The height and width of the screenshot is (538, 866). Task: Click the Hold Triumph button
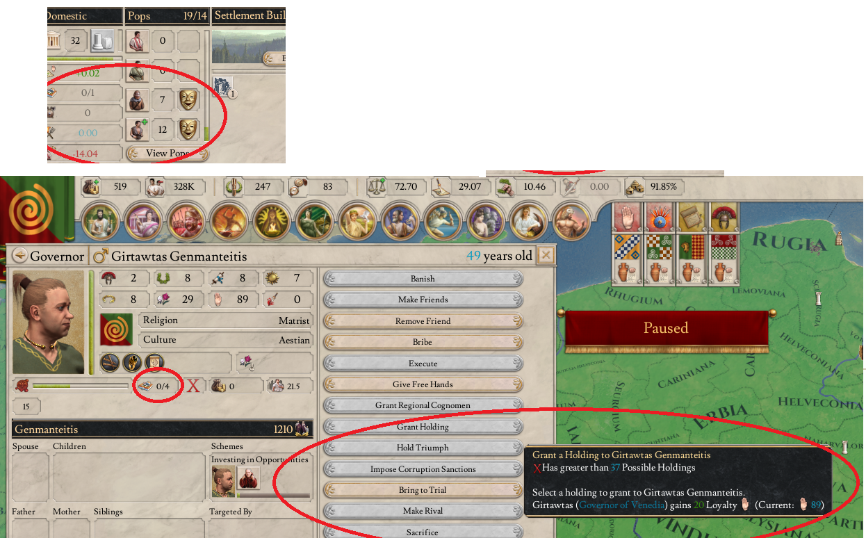coord(423,448)
